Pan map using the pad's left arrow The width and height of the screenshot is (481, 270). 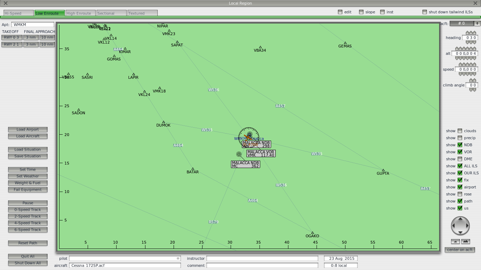tap(454, 226)
